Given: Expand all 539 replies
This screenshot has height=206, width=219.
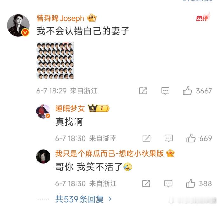Looking at the screenshot, I should pos(83,199).
